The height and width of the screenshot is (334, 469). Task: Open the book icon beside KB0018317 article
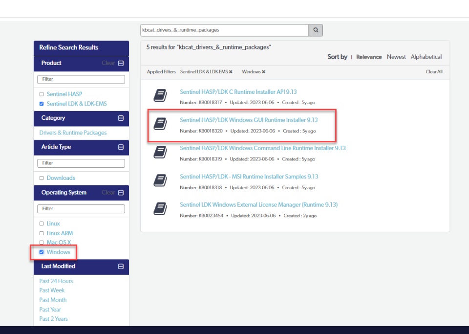[x=160, y=95]
